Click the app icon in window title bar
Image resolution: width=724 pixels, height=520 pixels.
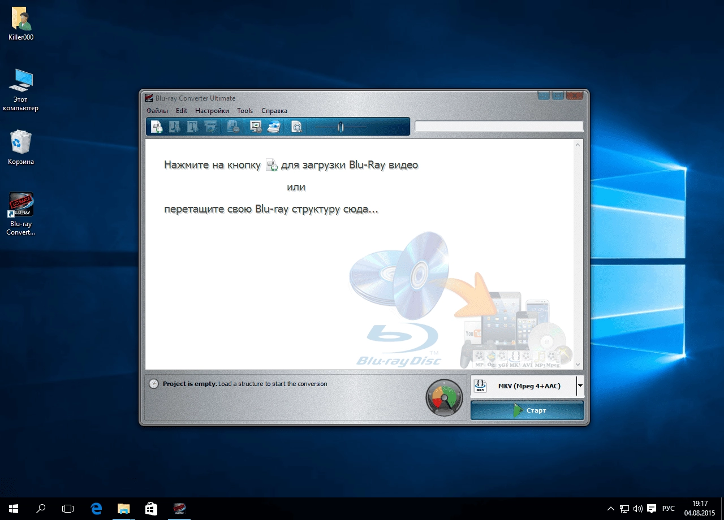tap(149, 98)
